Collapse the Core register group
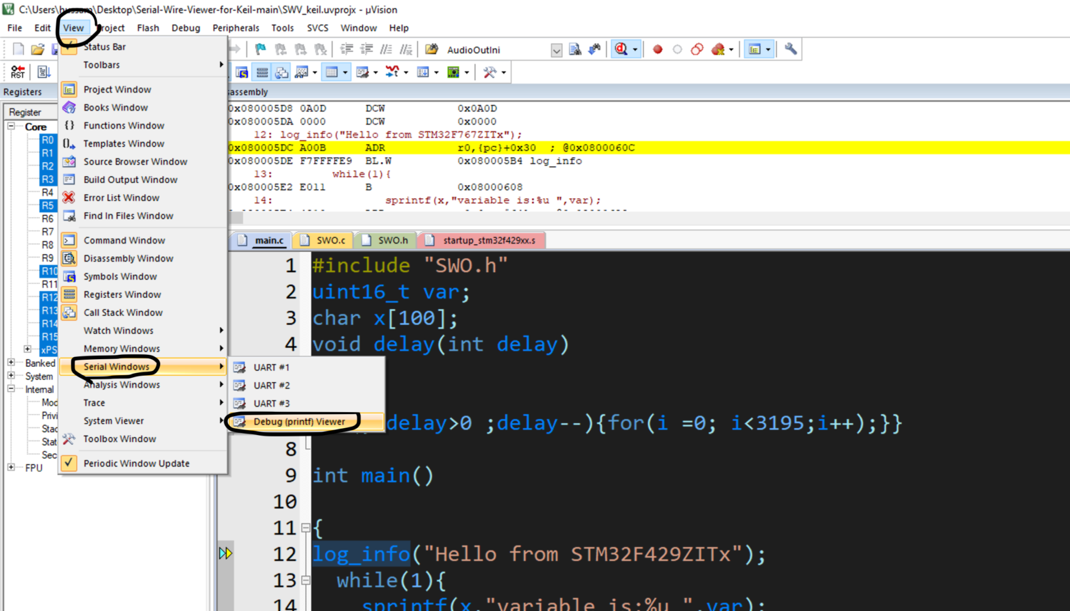This screenshot has height=611, width=1070. click(10, 127)
